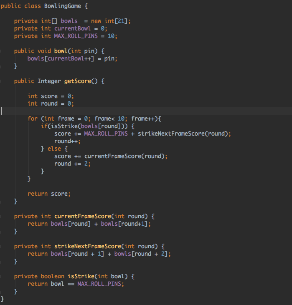Viewport: 292px width, 305px height.
Task: Click 'bowls[round]' inside the if condition
Action: [101, 126]
